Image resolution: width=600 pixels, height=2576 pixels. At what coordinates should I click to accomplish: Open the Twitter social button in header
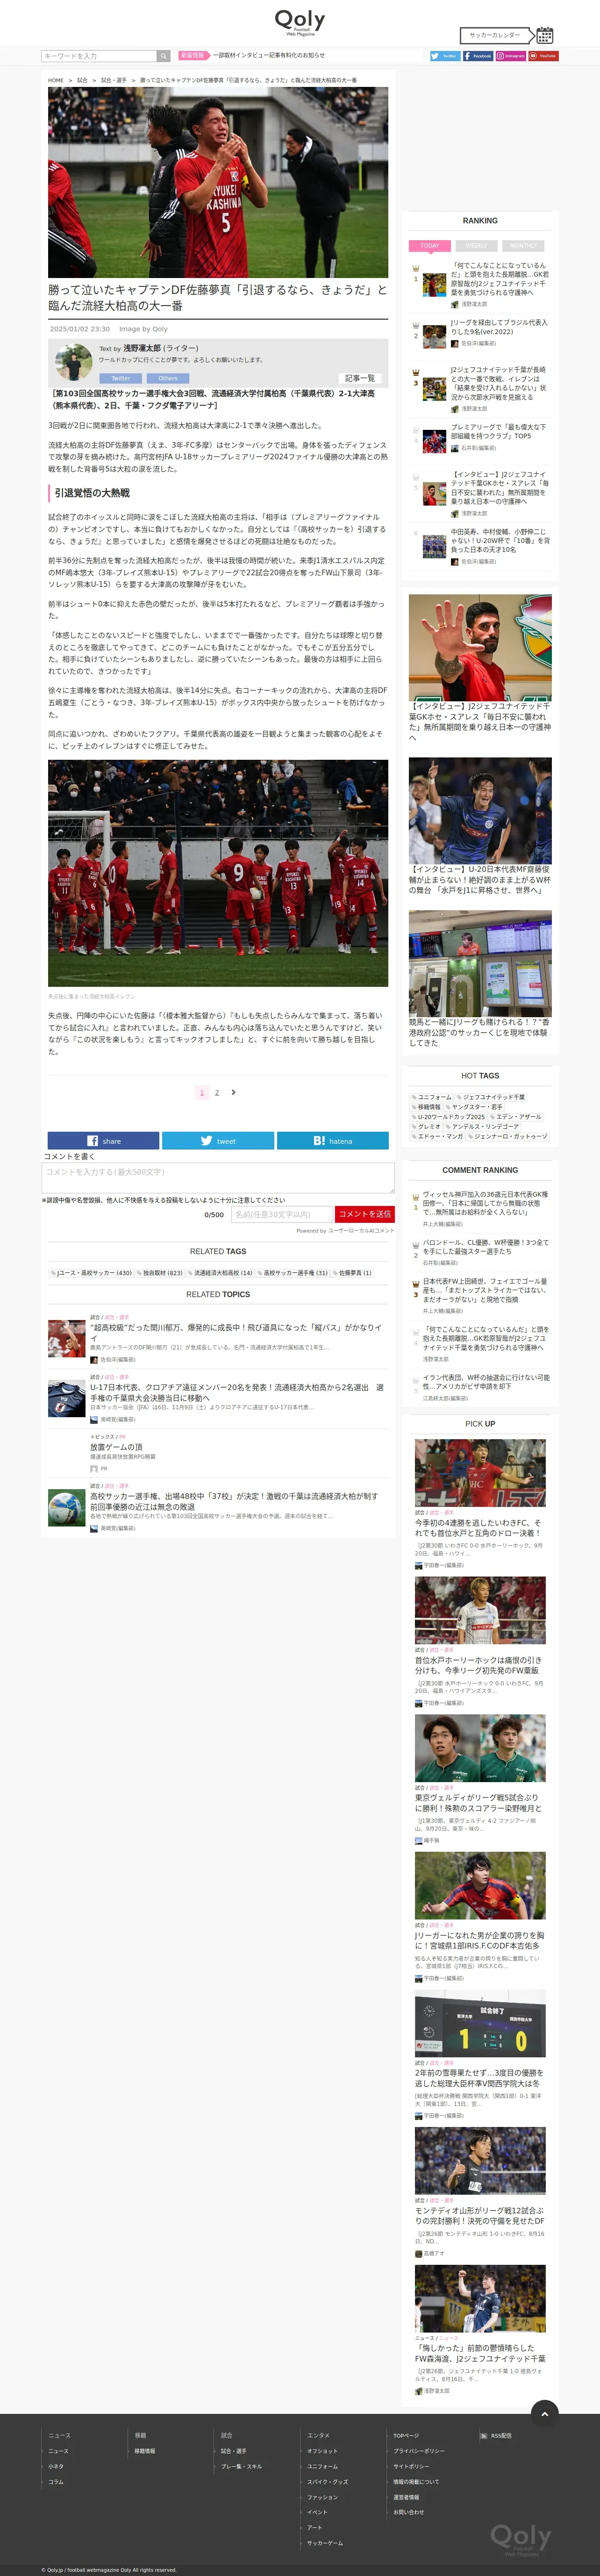[445, 56]
